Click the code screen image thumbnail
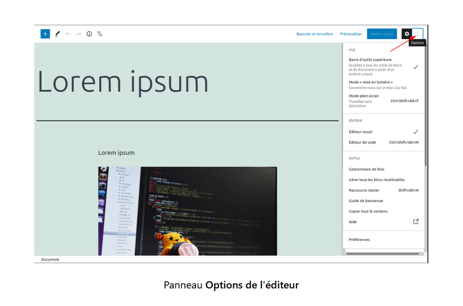Viewport: 463px width, 306px height. [187, 211]
